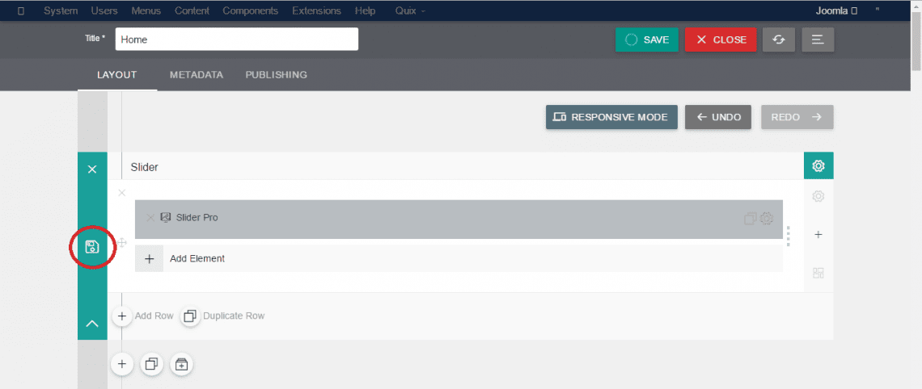
Task: Open the Extensions menu
Action: click(x=316, y=10)
